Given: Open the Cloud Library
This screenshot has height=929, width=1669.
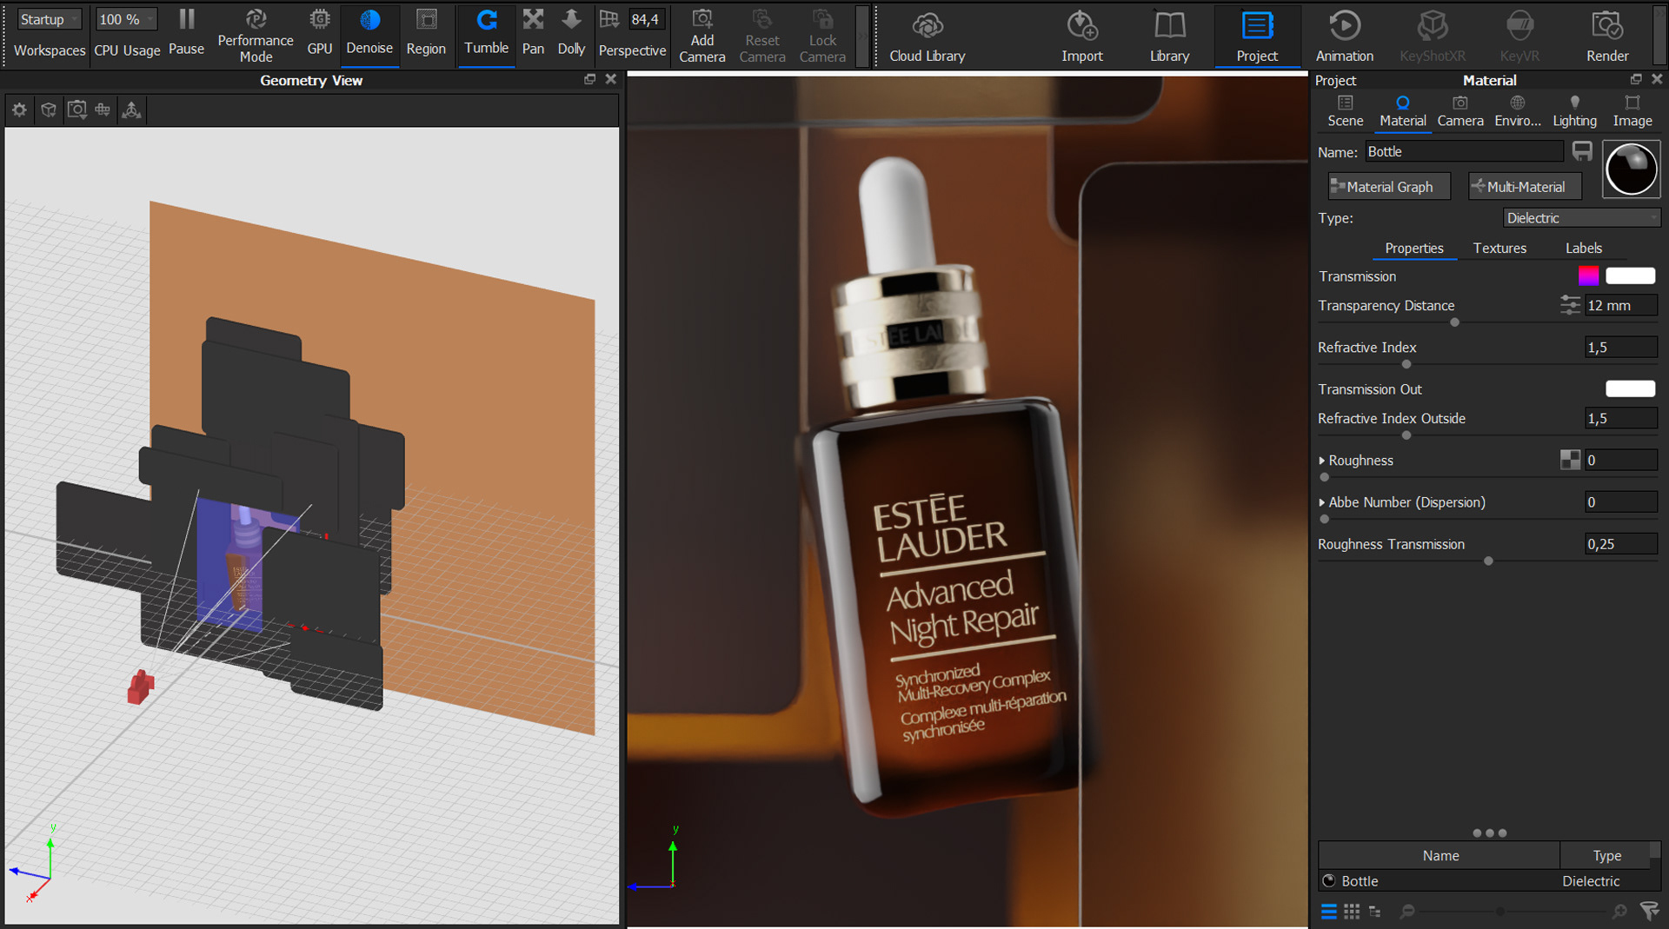Looking at the screenshot, I should click(927, 35).
